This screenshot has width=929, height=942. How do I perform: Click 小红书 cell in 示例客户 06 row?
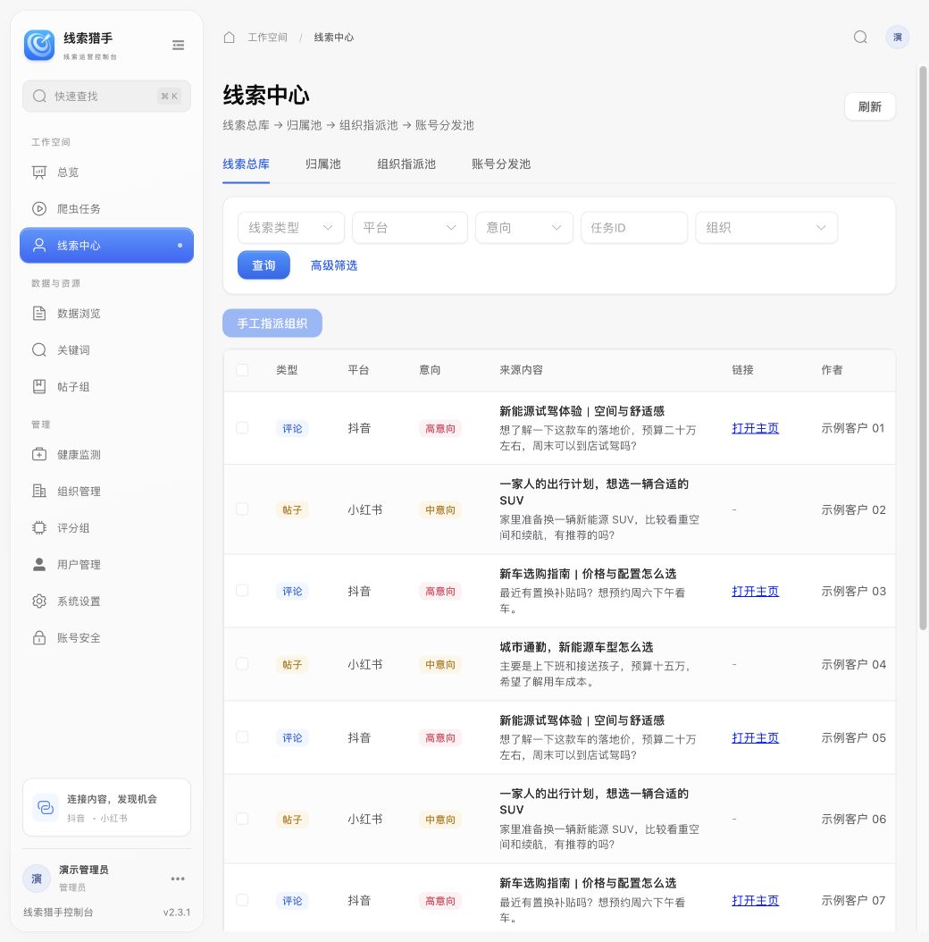pyautogui.click(x=365, y=819)
